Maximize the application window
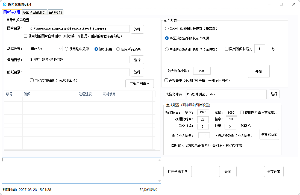The width and height of the screenshot is (300, 195). pyautogui.click(x=281, y=4)
